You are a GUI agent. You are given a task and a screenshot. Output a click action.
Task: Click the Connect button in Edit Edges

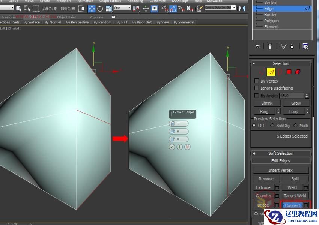pyautogui.click(x=292, y=205)
